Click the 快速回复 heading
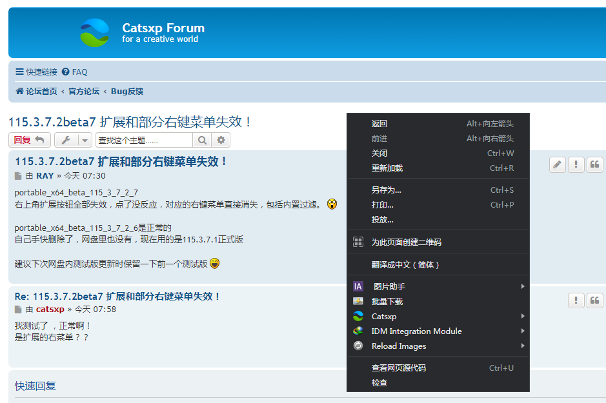The width and height of the screenshot is (606, 403). tap(35, 386)
